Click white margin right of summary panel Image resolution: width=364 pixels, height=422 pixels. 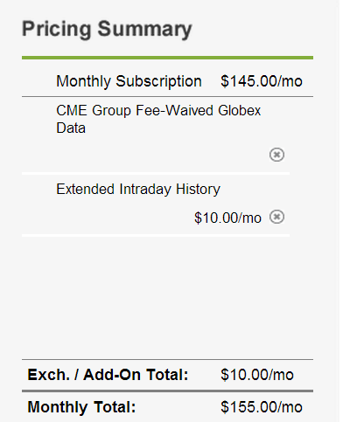click(352, 211)
